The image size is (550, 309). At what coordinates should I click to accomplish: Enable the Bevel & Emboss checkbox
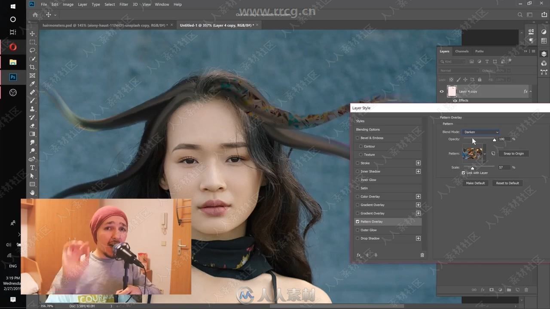pyautogui.click(x=357, y=138)
